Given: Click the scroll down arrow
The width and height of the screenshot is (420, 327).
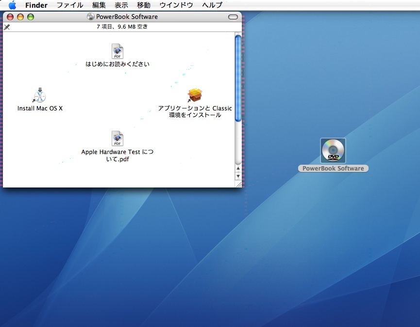Looking at the screenshot, I should [x=238, y=176].
